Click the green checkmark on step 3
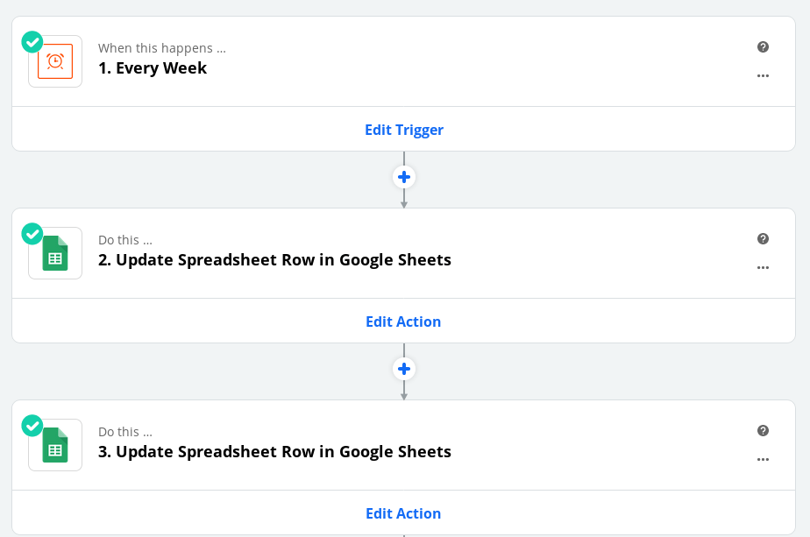The image size is (810, 537). click(x=32, y=426)
